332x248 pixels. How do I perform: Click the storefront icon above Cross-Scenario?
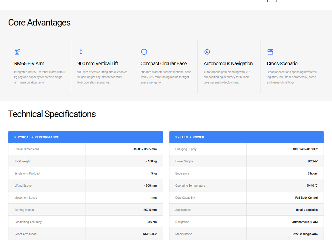pyautogui.click(x=270, y=52)
